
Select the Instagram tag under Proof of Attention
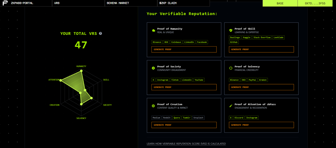pos(252,118)
